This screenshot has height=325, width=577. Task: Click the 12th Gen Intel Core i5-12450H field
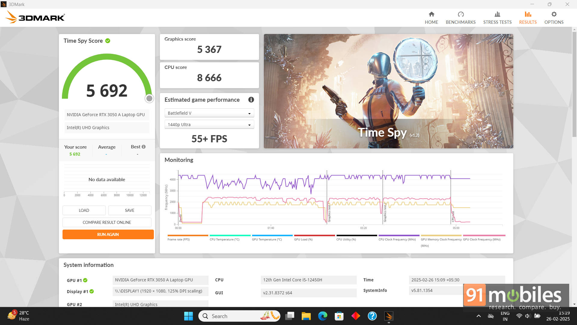coord(309,280)
